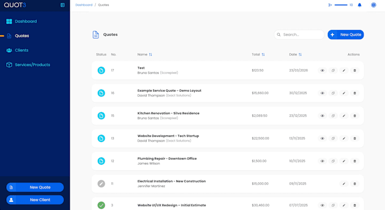Edit the Test quote

tap(344, 71)
